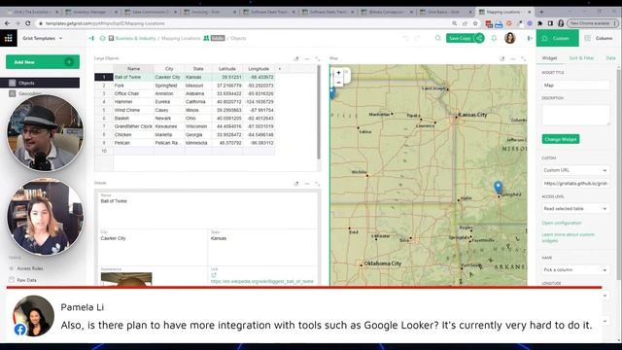Open the Large Objects widget menu icon
Viewport: 622px width, 350px height.
tap(307, 58)
